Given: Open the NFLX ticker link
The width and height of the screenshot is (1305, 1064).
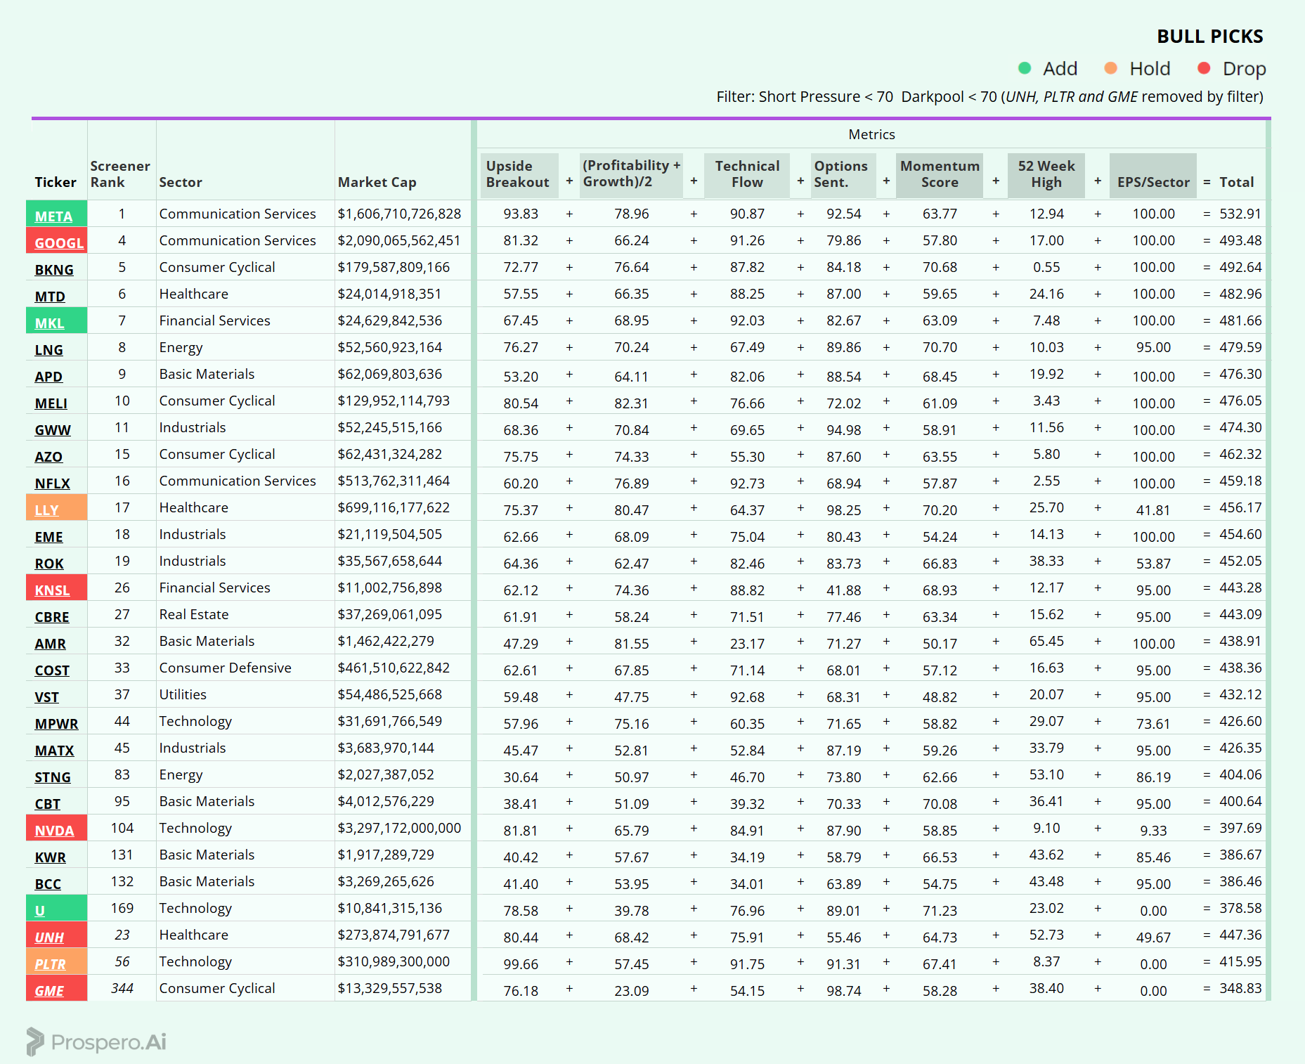Looking at the screenshot, I should pos(53,484).
